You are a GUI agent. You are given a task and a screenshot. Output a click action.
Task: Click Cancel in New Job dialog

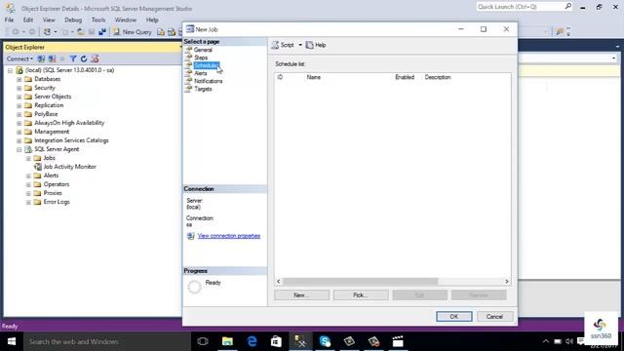(x=494, y=316)
